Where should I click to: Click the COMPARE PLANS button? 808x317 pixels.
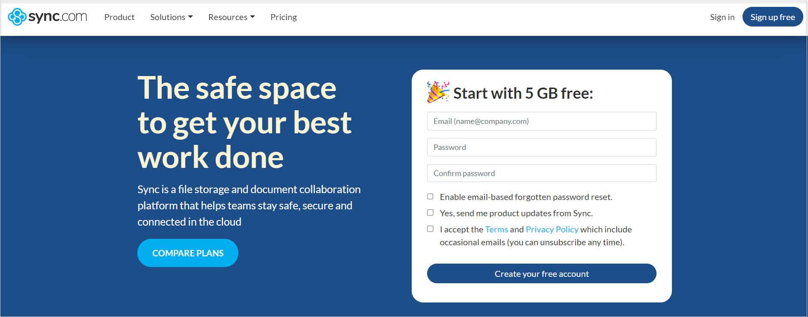click(x=188, y=253)
